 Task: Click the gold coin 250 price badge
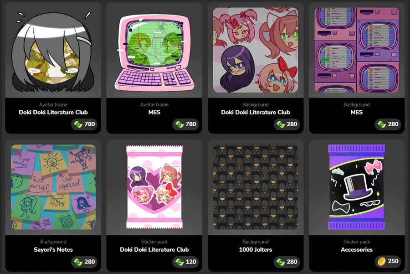pyautogui.click(x=388, y=261)
